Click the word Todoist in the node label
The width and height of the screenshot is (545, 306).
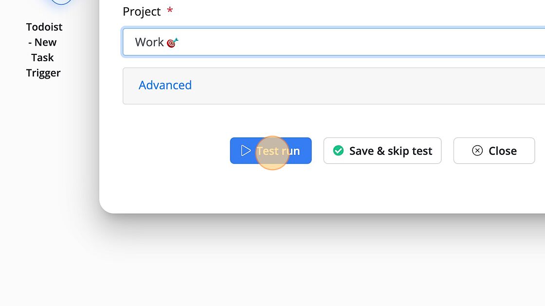(x=44, y=27)
